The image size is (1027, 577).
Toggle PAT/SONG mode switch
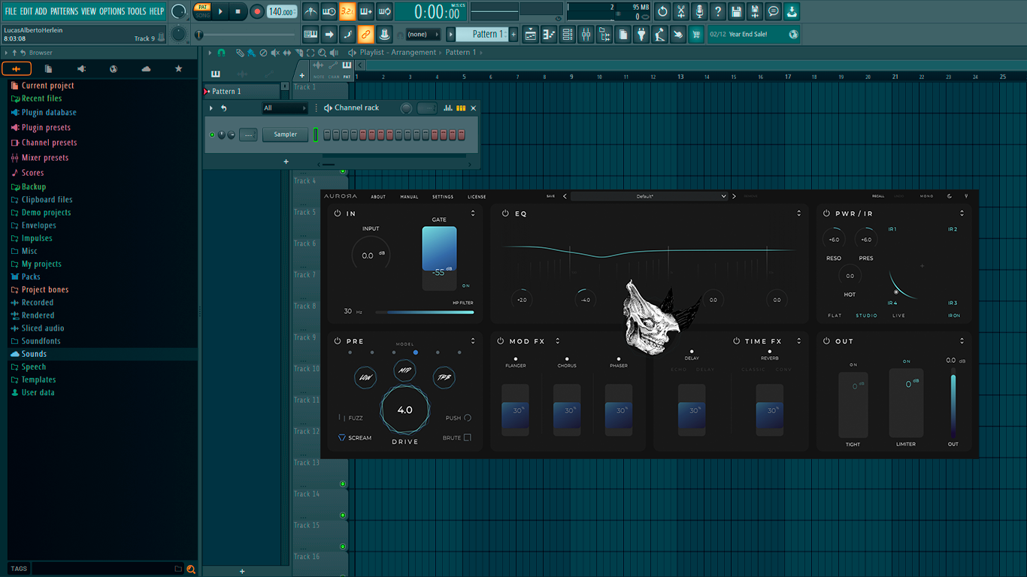tap(202, 11)
